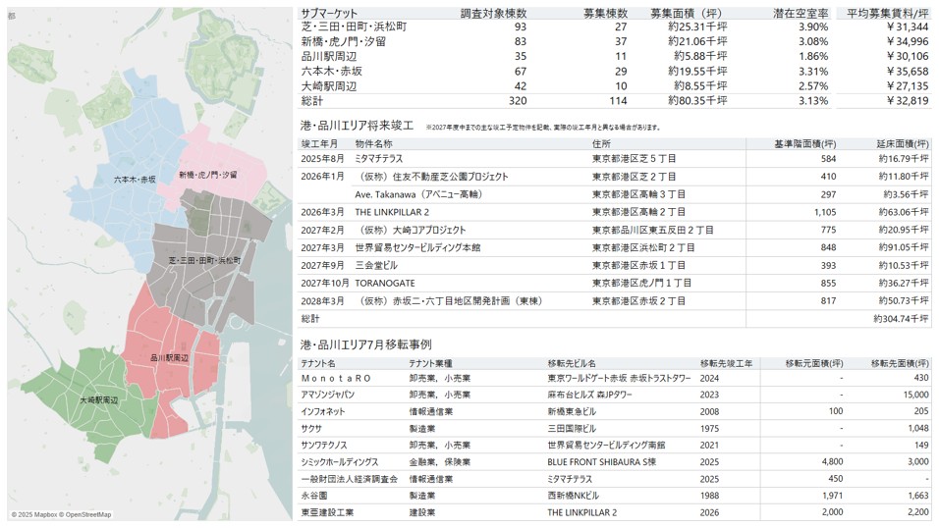Viewport: 939px width, 528px height.
Task: Click the 住所 column header
Action: (x=601, y=144)
